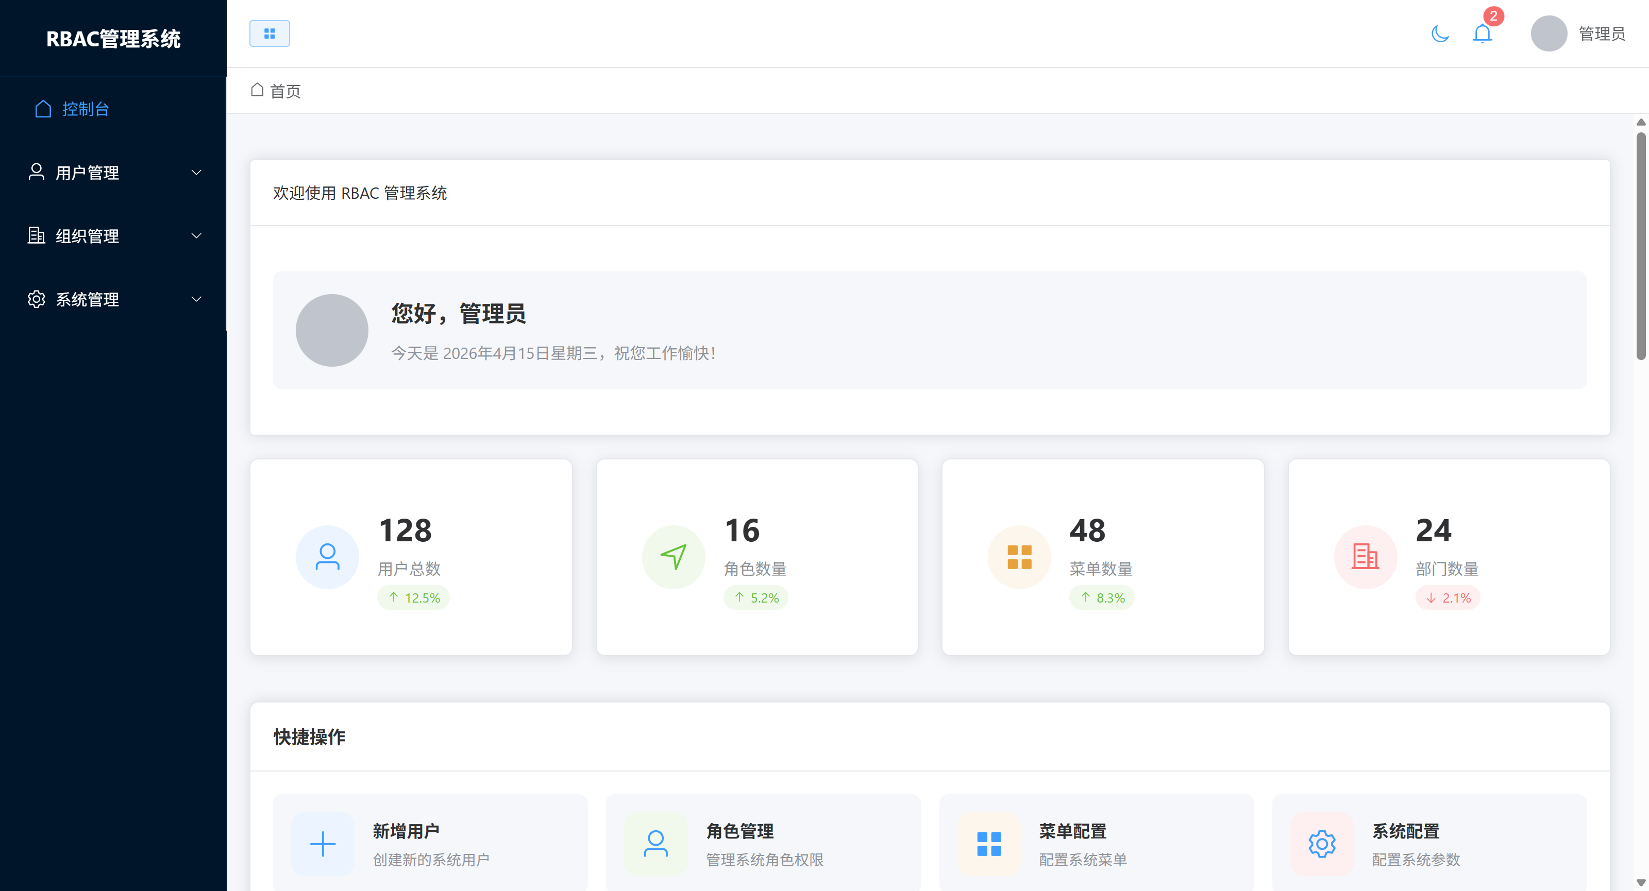This screenshot has height=891, width=1649.
Task: Click the header avatar next to 管理员
Action: 1549,33
